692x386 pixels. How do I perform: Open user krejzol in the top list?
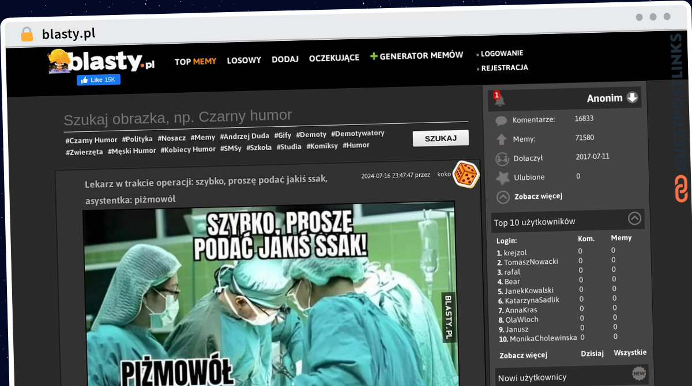515,253
